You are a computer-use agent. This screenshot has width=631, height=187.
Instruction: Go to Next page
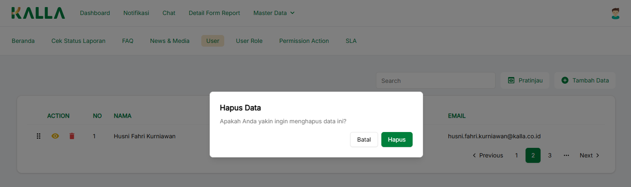coord(589,155)
